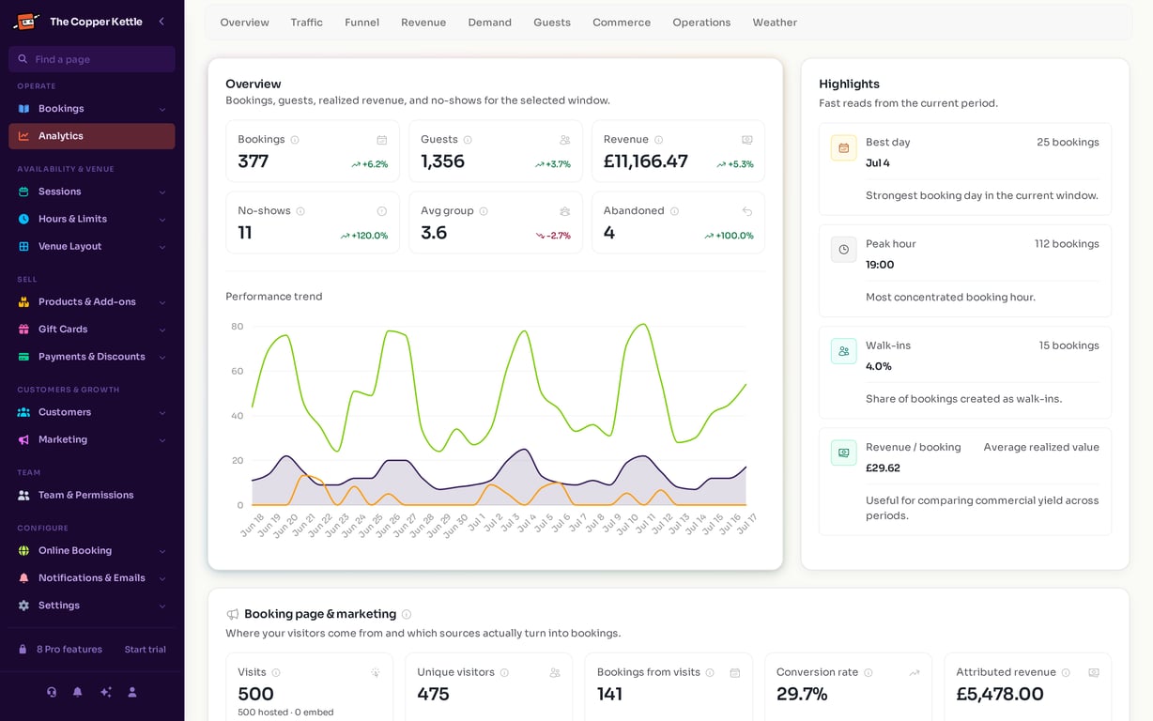Image resolution: width=1153 pixels, height=721 pixels.
Task: Click the Settings gear icon in sidebar
Action: tap(23, 606)
